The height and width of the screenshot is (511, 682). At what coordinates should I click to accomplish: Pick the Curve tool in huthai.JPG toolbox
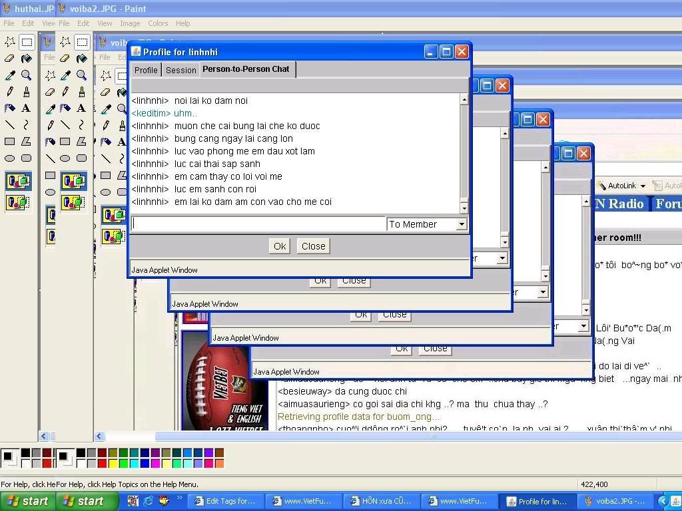[x=27, y=124]
